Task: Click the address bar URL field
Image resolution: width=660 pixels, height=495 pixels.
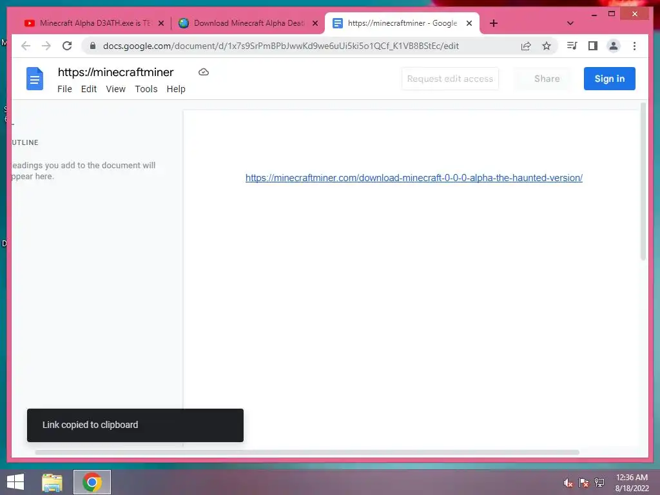Action: [281, 46]
